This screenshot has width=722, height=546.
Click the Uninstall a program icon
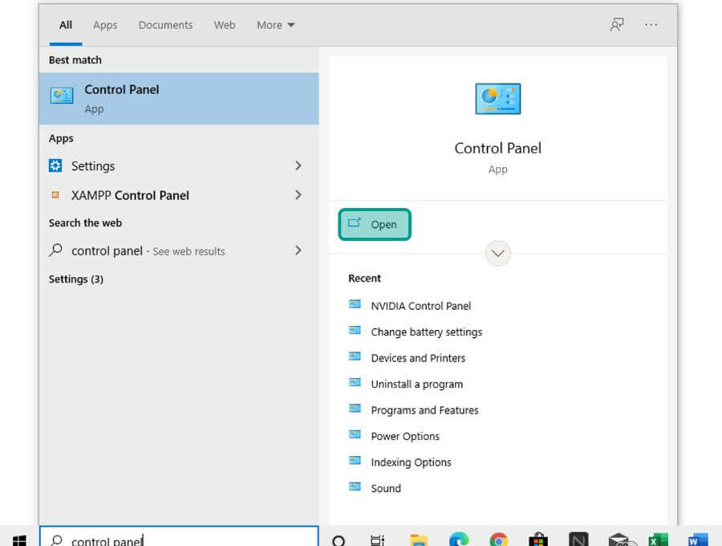pyautogui.click(x=355, y=382)
